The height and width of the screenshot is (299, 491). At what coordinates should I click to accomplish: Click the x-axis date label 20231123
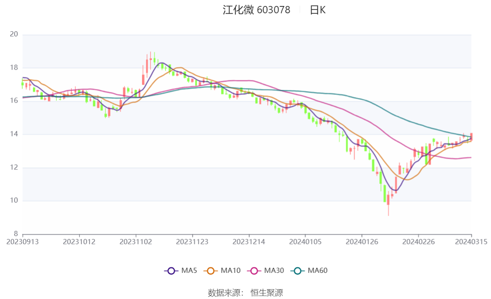(x=192, y=242)
